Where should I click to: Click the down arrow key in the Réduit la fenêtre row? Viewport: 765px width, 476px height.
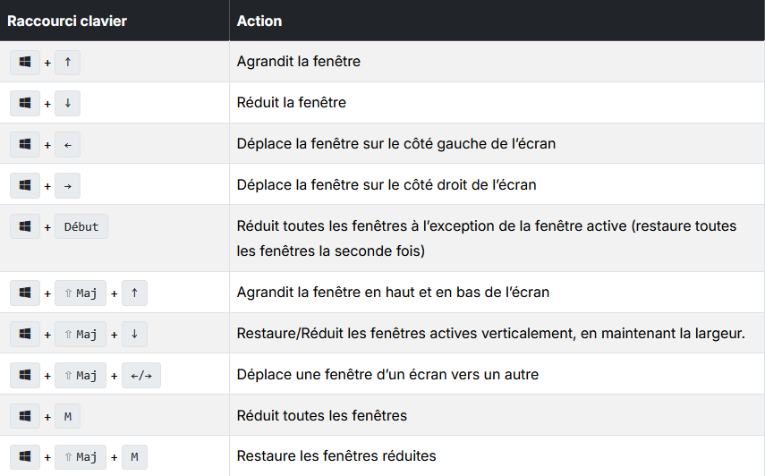(67, 103)
